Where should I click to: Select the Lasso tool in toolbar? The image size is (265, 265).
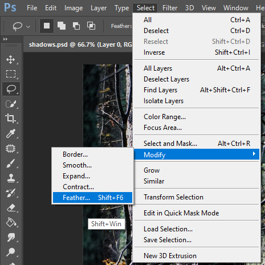(11, 89)
